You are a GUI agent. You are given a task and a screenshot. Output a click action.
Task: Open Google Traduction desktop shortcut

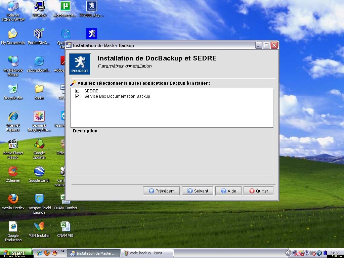coord(13,232)
